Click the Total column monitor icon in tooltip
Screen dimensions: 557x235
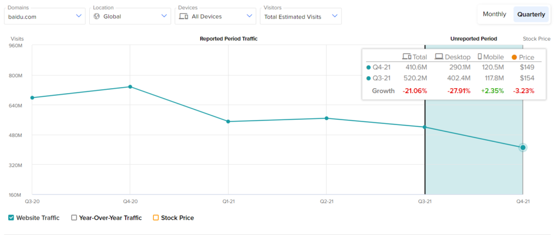[406, 57]
